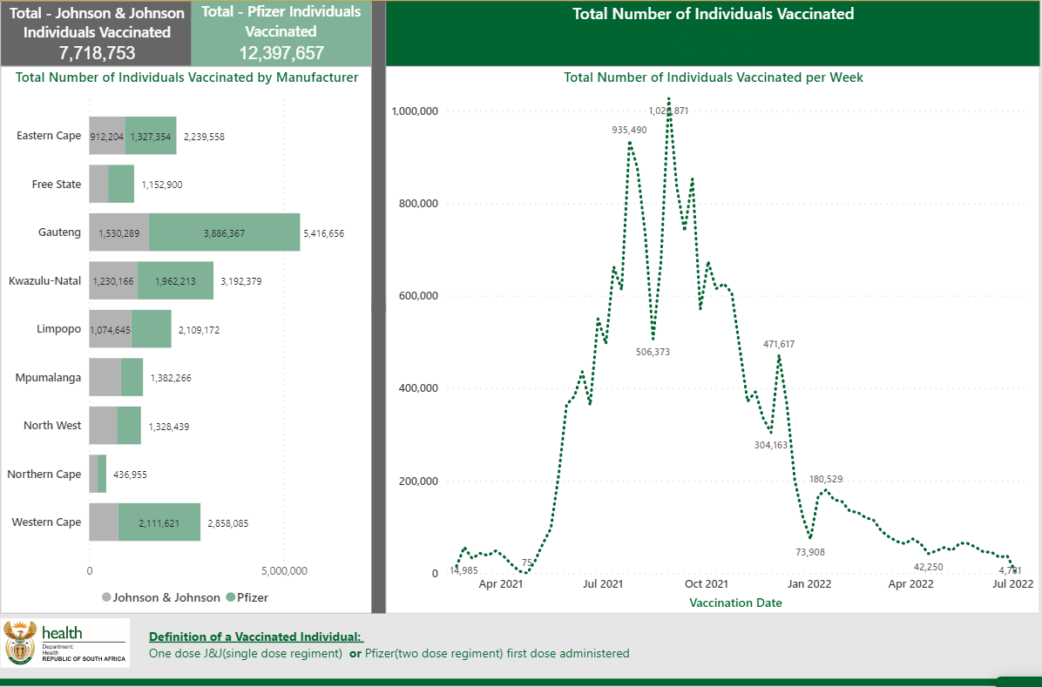Screen dimensions: 1042x687
Task: Click the Oct 2021 date axis label
Action: click(x=707, y=584)
